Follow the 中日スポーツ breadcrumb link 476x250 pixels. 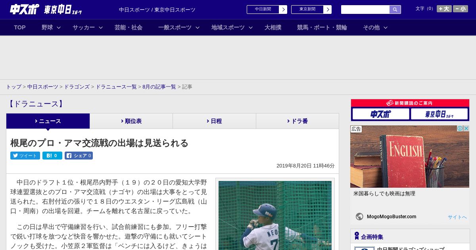[43, 87]
